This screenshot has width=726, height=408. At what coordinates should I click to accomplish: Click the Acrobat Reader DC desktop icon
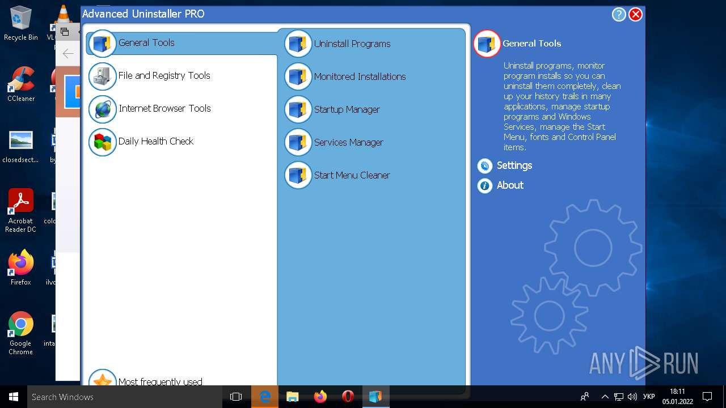pyautogui.click(x=21, y=211)
